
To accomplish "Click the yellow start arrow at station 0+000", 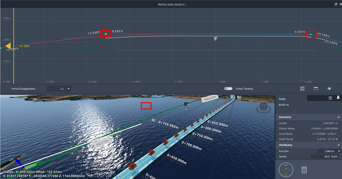I will (8, 46).
